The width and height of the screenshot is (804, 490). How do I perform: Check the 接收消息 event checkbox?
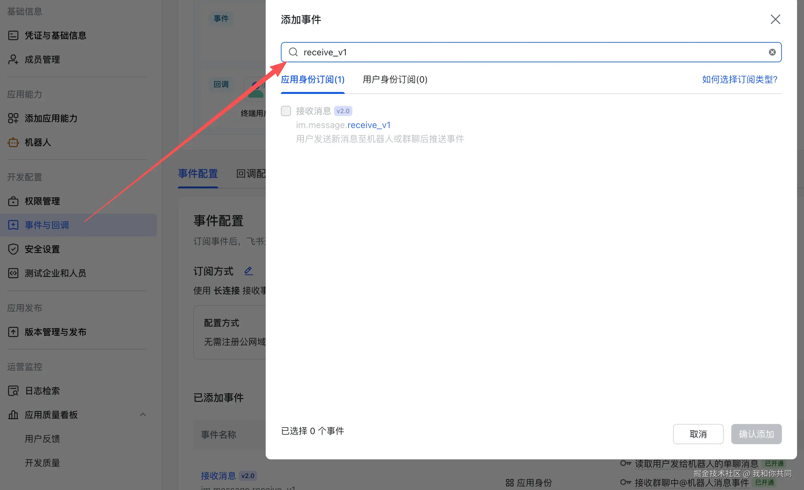(286, 111)
